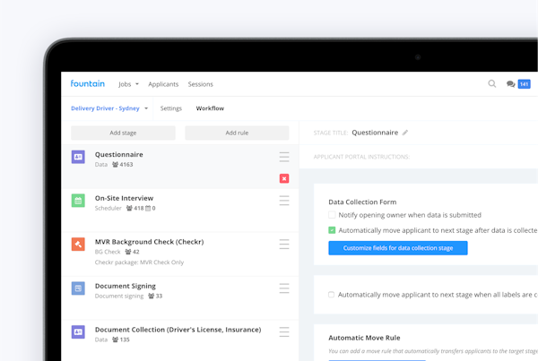Viewport: 538px width, 361px height.
Task: Select Document Collection (Driver's License, Insurance) stage
Action: pos(178,330)
